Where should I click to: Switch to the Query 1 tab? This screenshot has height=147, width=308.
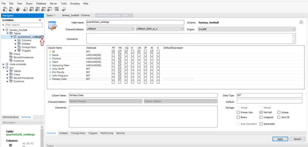pyautogui.click(x=51, y=15)
